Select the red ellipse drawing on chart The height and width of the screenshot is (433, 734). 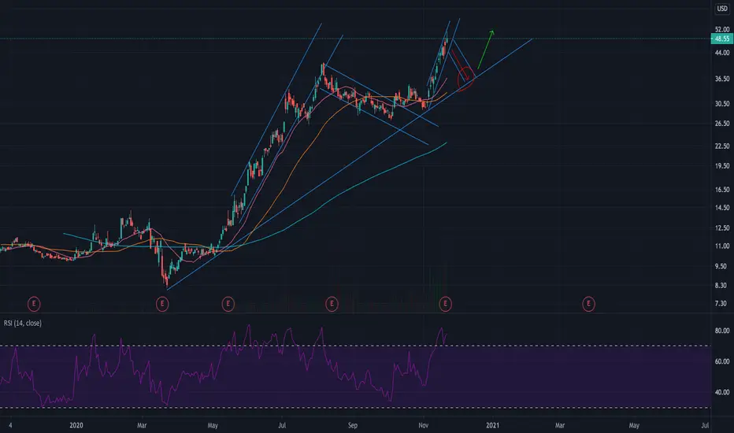[465, 79]
